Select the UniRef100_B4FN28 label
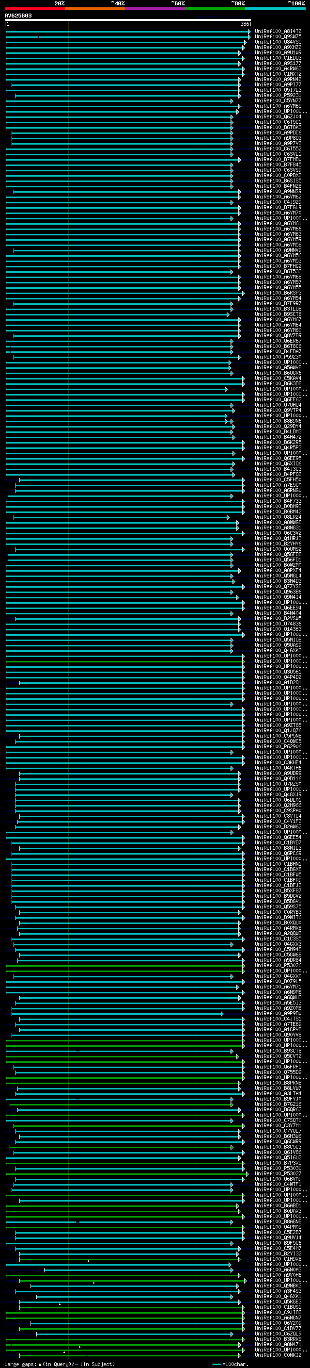This screenshot has height=1368, width=310. pos(278,186)
